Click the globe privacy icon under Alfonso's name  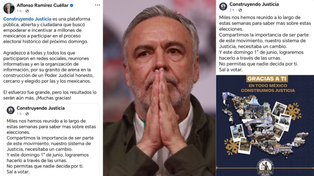(27, 11)
